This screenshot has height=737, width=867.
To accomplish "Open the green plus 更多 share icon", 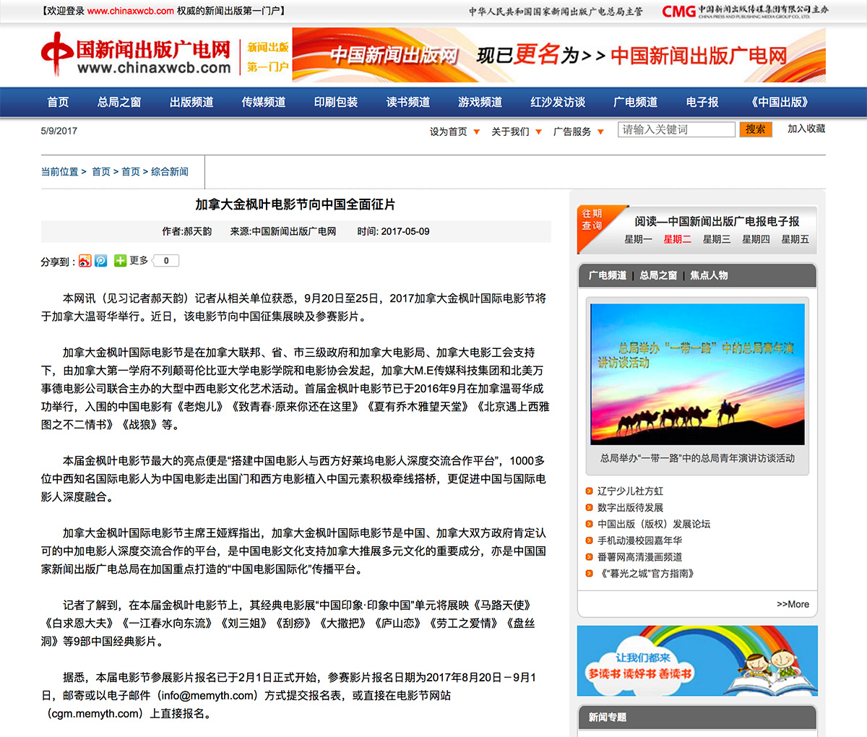I will click(120, 261).
